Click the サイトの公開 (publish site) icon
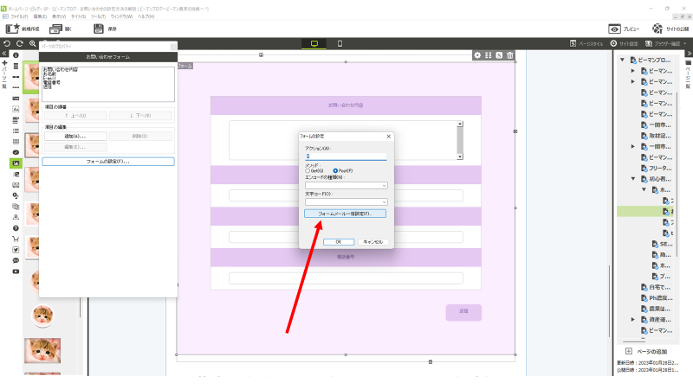The height and width of the screenshot is (389, 693). tap(657, 29)
